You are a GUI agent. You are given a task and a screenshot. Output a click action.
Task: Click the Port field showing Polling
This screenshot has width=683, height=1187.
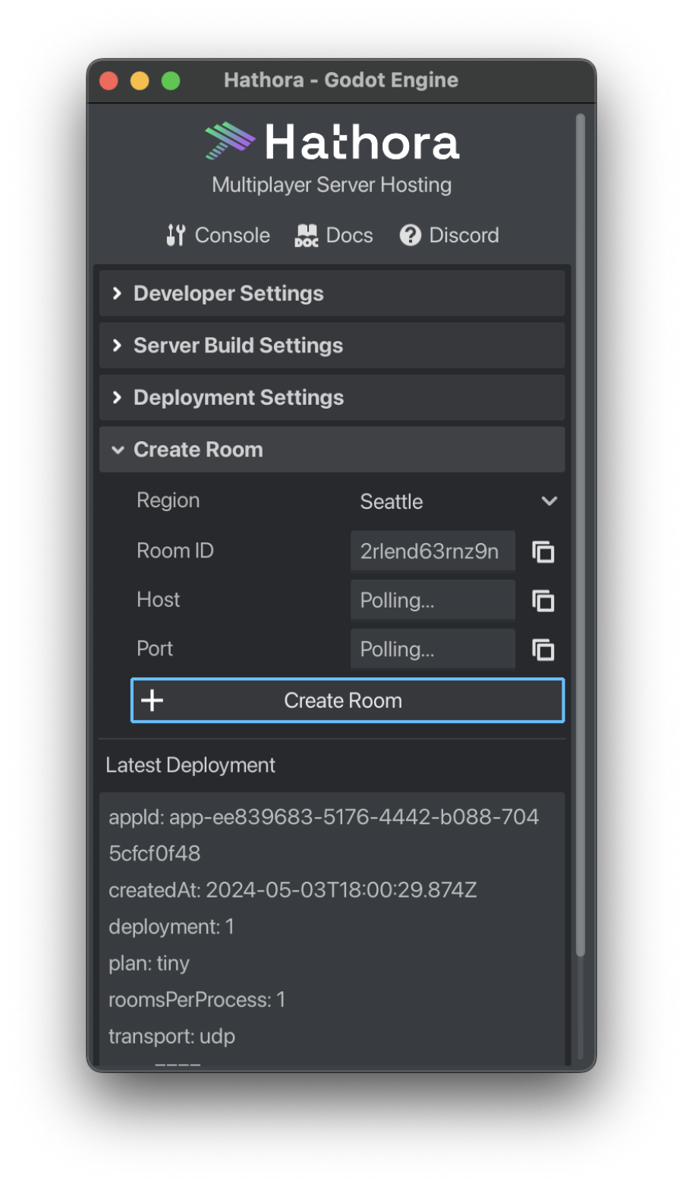click(x=433, y=649)
